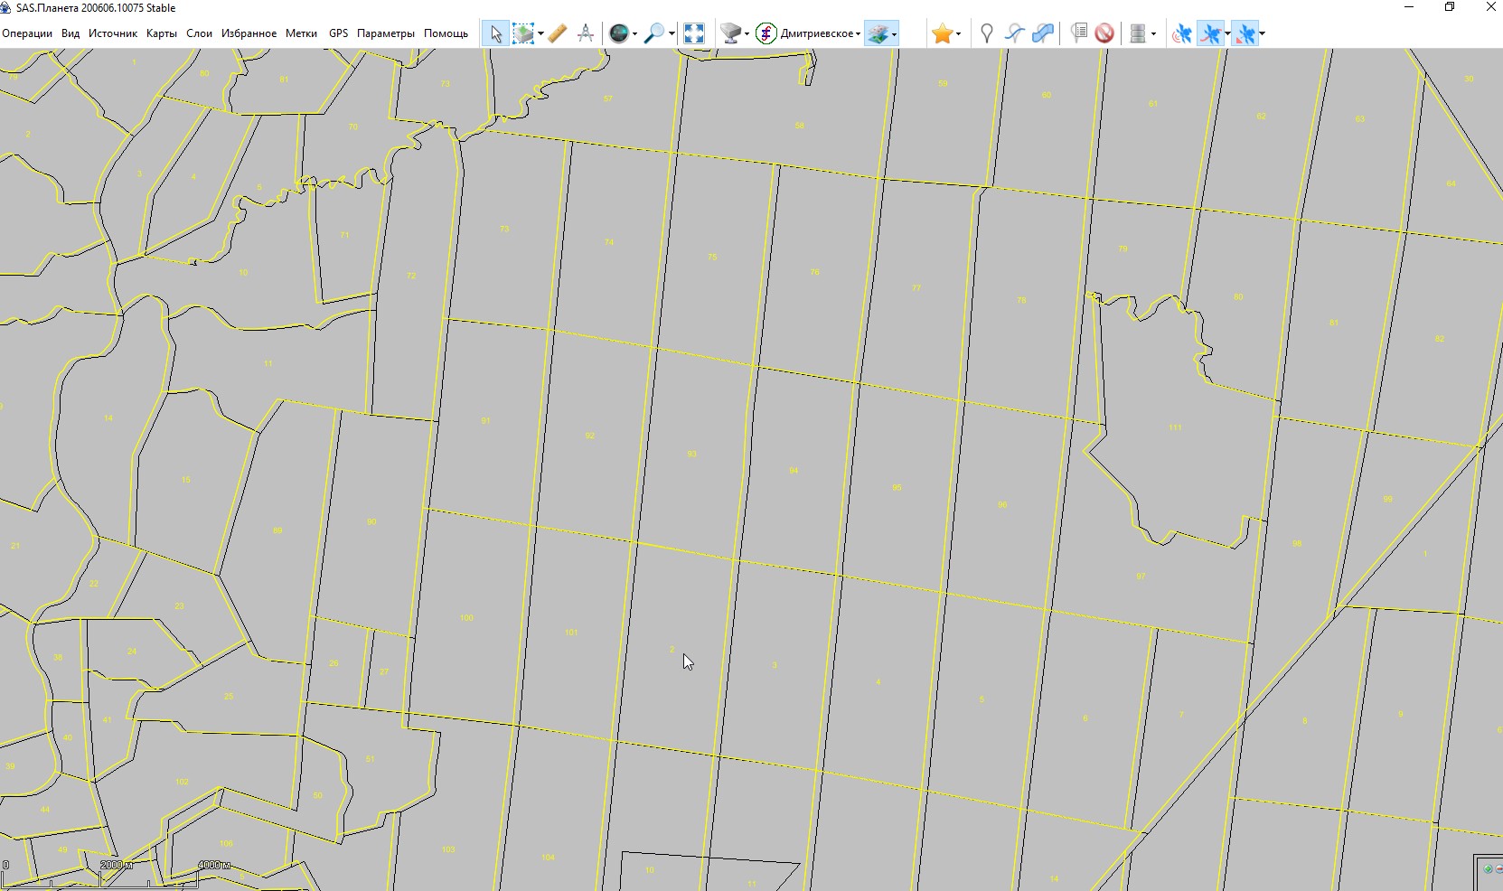Toggle full screen map mode
This screenshot has width=1503, height=891.
click(x=693, y=34)
